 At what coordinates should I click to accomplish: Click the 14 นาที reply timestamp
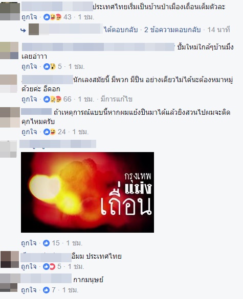click(x=218, y=30)
